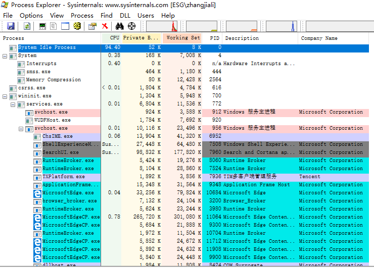Click the Edge icon of MicrosoftEdgeCP PID 9900

pyautogui.click(x=37, y=258)
